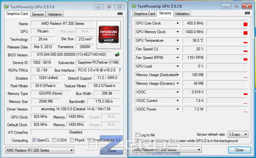Enable the Log to file checkbox

click(137, 135)
